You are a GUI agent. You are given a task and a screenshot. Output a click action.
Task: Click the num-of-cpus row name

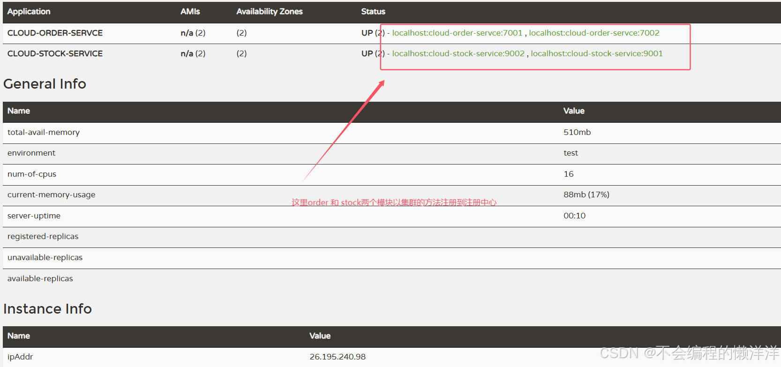click(x=32, y=174)
